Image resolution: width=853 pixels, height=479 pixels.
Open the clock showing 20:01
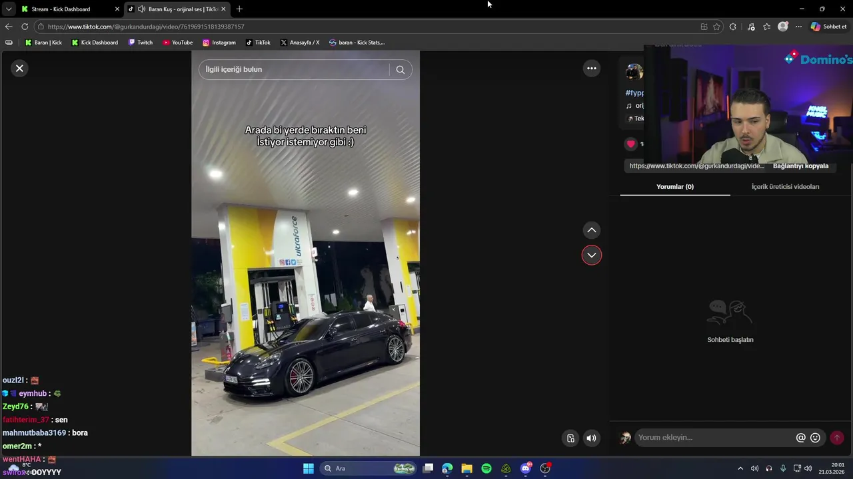click(x=832, y=468)
